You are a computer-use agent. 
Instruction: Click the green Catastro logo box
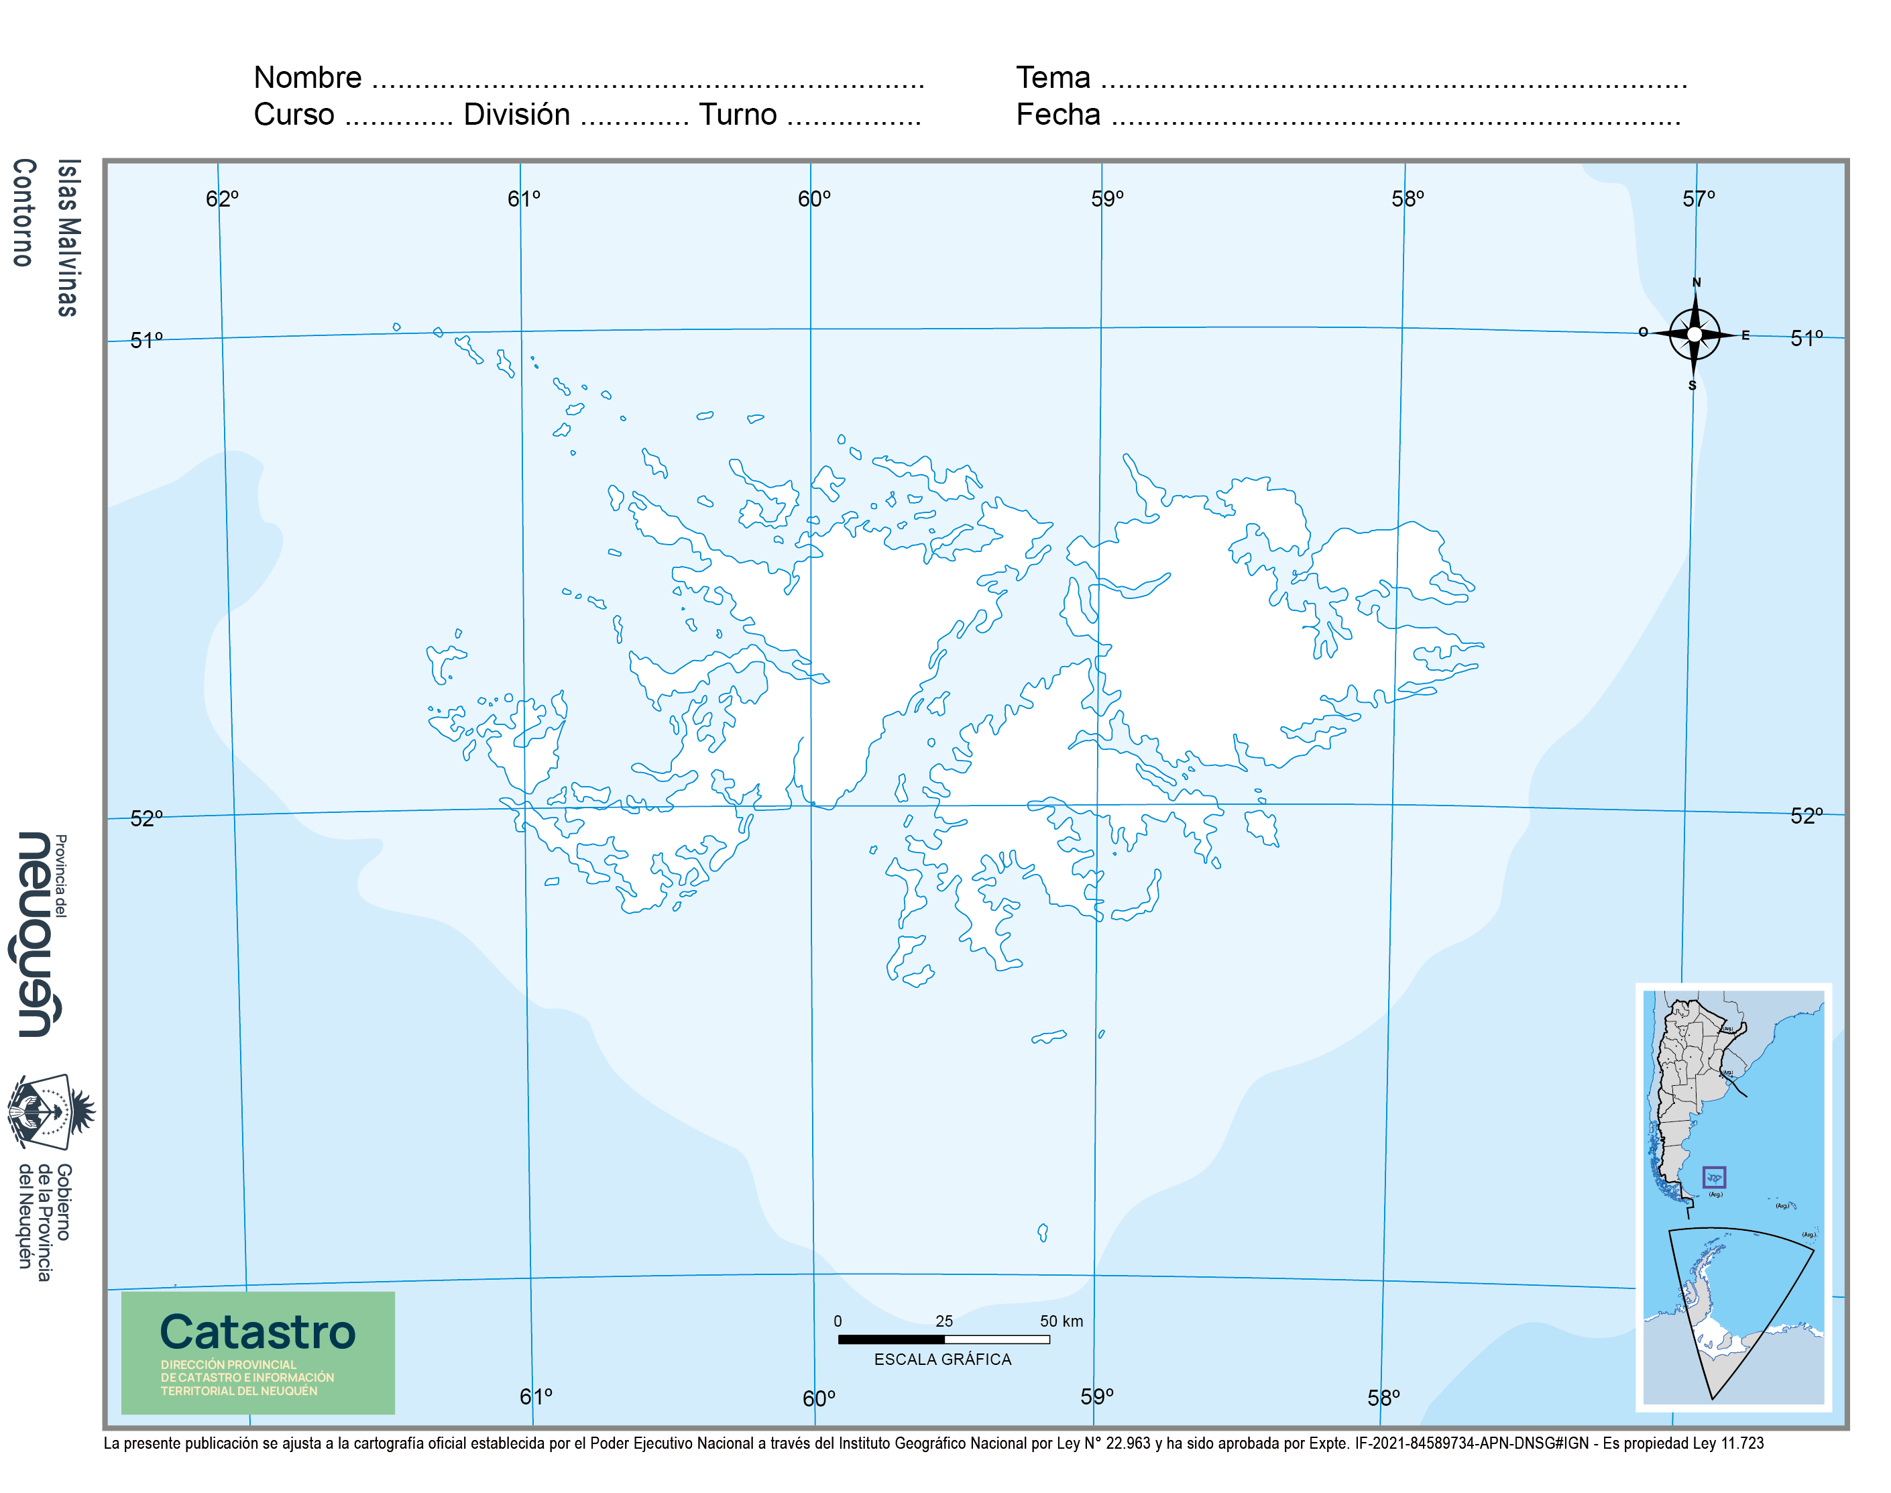click(257, 1352)
